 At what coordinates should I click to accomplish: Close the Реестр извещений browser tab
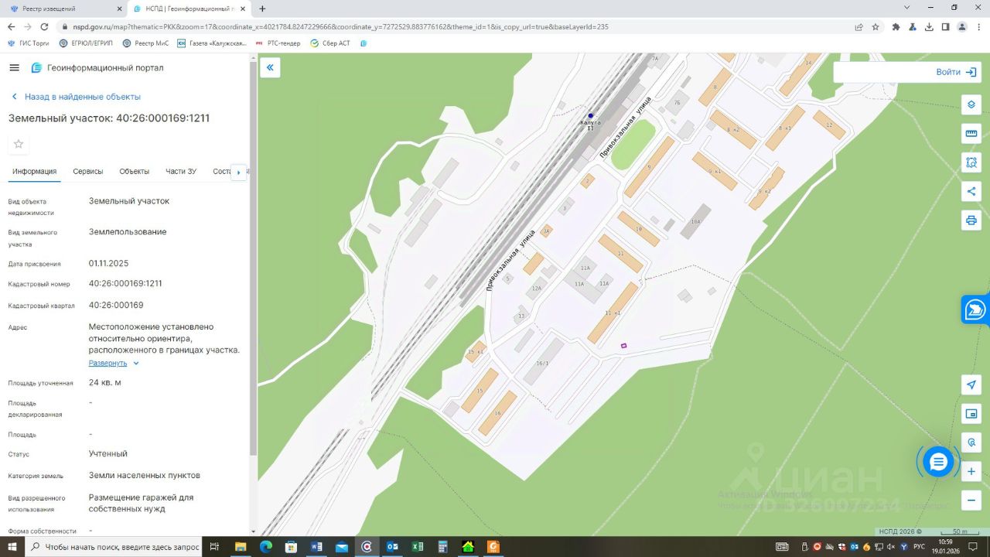tap(118, 9)
